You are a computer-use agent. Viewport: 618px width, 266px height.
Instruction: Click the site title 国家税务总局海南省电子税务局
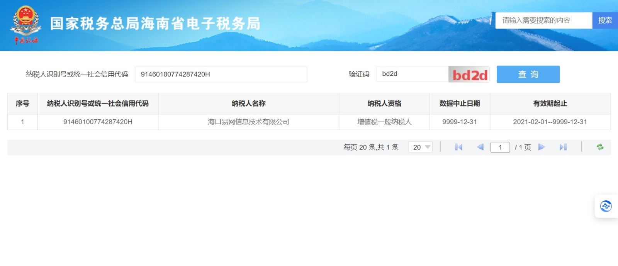155,24
